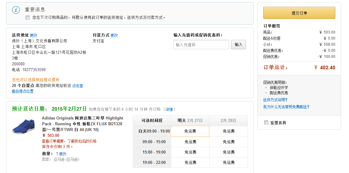Select 19:00-22:00 slot on 2月27日
Image resolution: width=349 pixels, height=173 pixels.
(190, 163)
